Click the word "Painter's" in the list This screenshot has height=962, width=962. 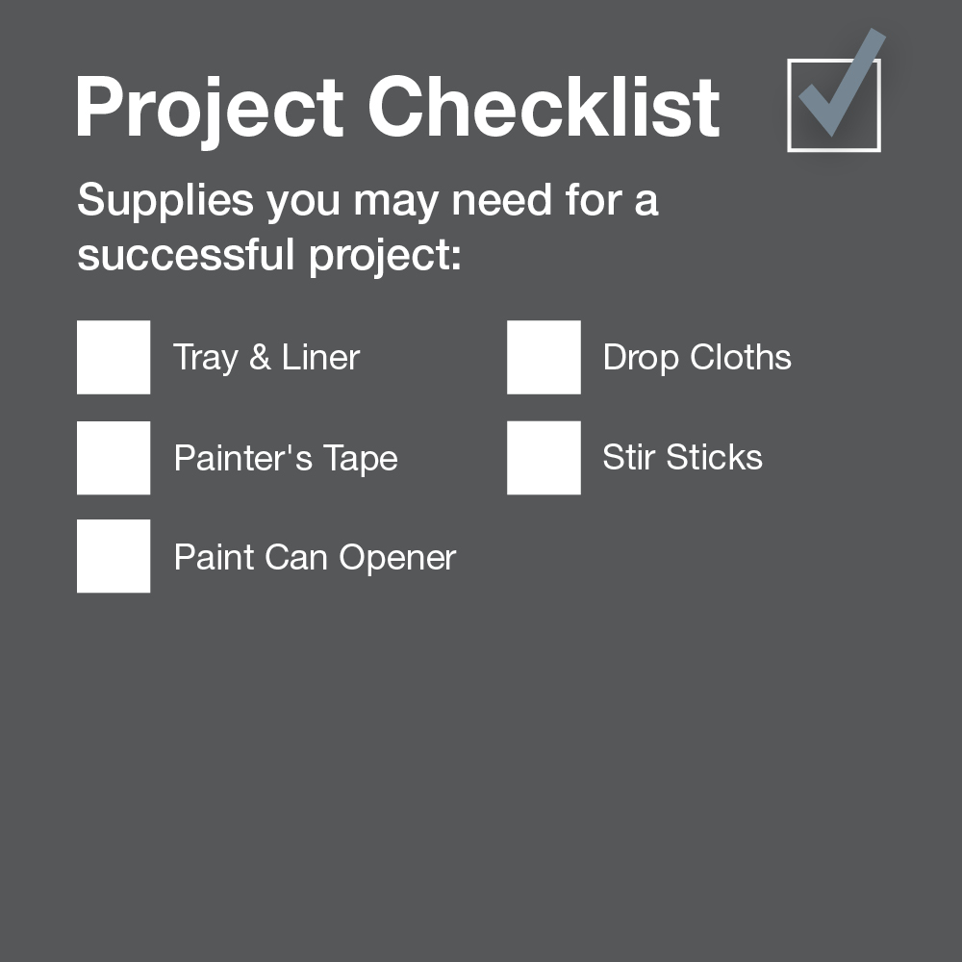(x=243, y=458)
